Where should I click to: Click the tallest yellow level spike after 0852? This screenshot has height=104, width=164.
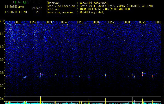coord(40,100)
